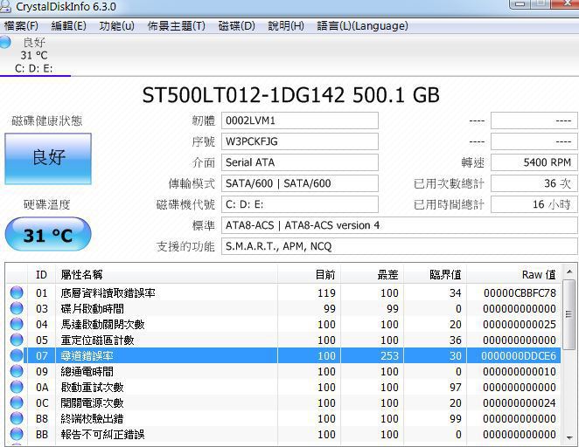
Task: Click status orb for row 05
Action: pos(17,340)
